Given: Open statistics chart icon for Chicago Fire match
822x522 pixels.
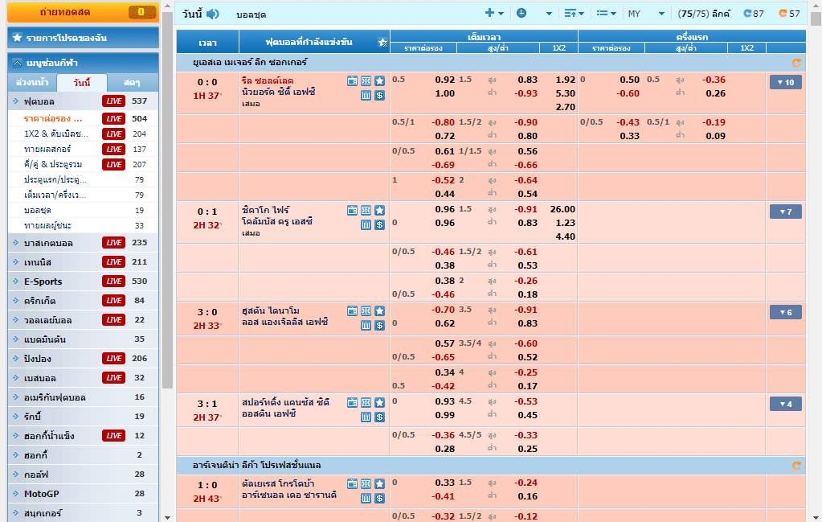Looking at the screenshot, I should pyautogui.click(x=366, y=225).
